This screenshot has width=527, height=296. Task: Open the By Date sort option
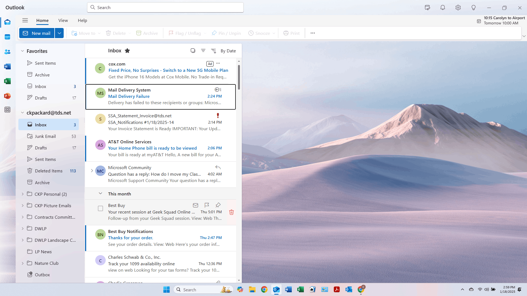228,51
